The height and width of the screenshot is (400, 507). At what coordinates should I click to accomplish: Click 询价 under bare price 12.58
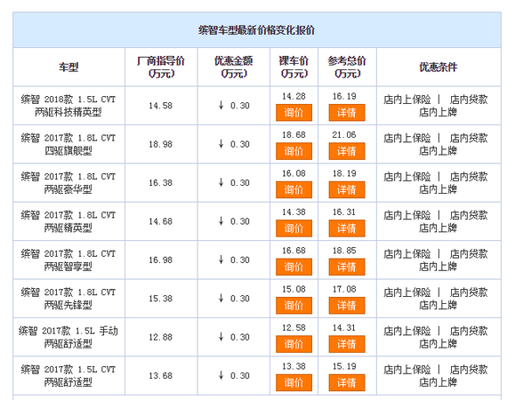tap(294, 344)
